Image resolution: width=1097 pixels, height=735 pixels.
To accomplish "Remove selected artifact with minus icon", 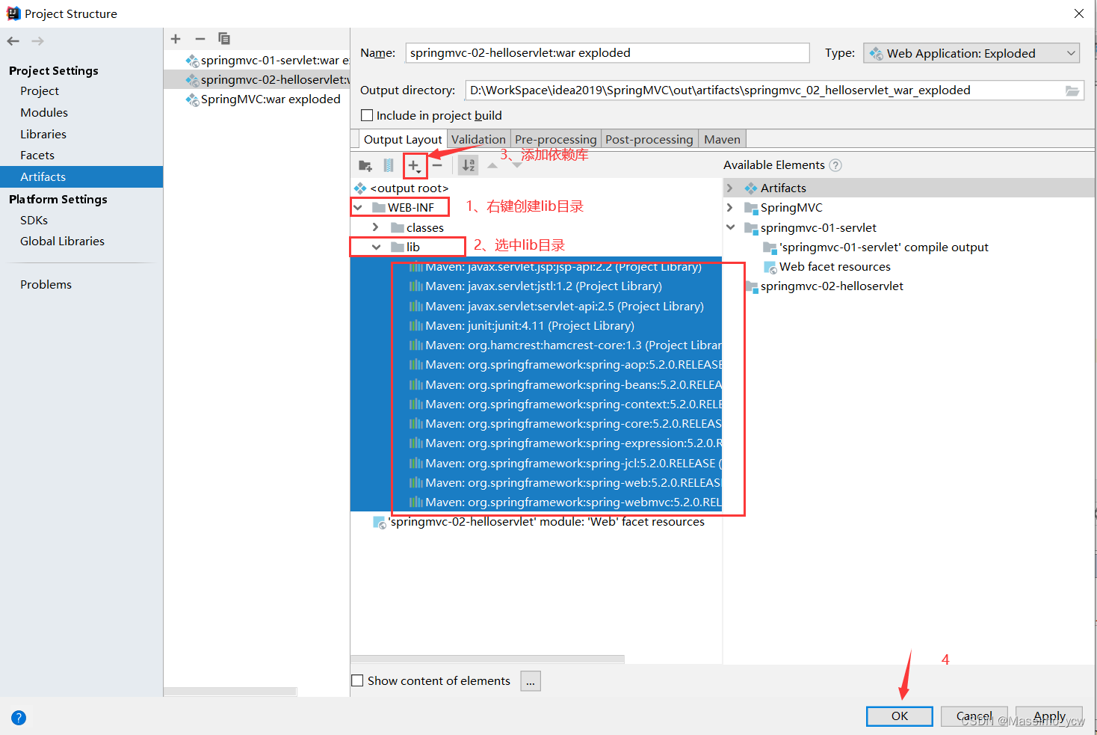I will (200, 39).
